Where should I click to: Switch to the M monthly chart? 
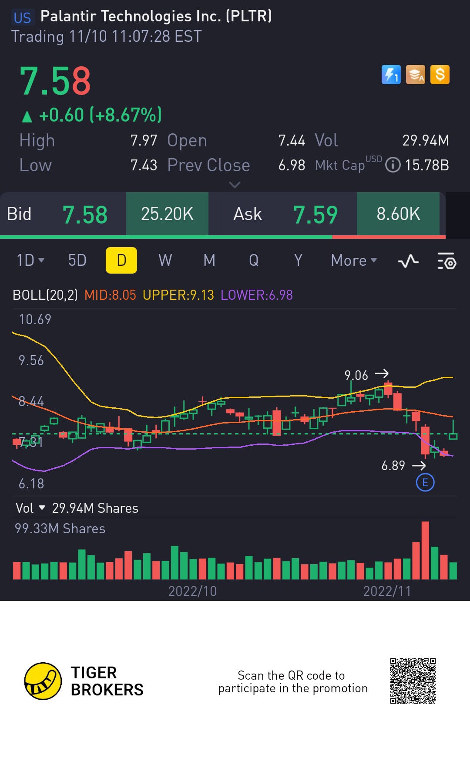click(209, 261)
